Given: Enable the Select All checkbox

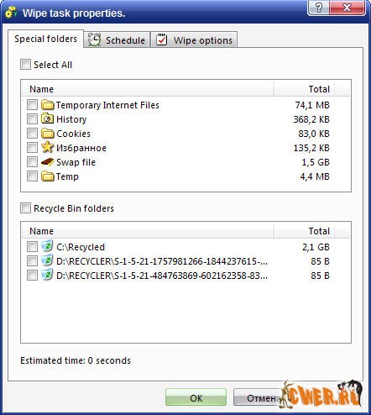Looking at the screenshot, I should tap(25, 65).
